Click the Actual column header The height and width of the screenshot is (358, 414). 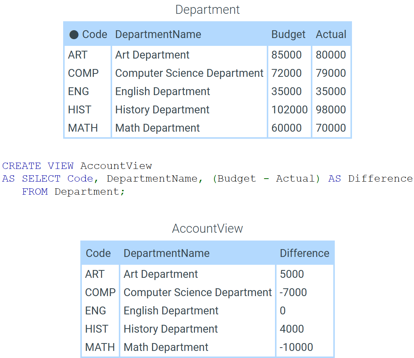click(x=331, y=35)
